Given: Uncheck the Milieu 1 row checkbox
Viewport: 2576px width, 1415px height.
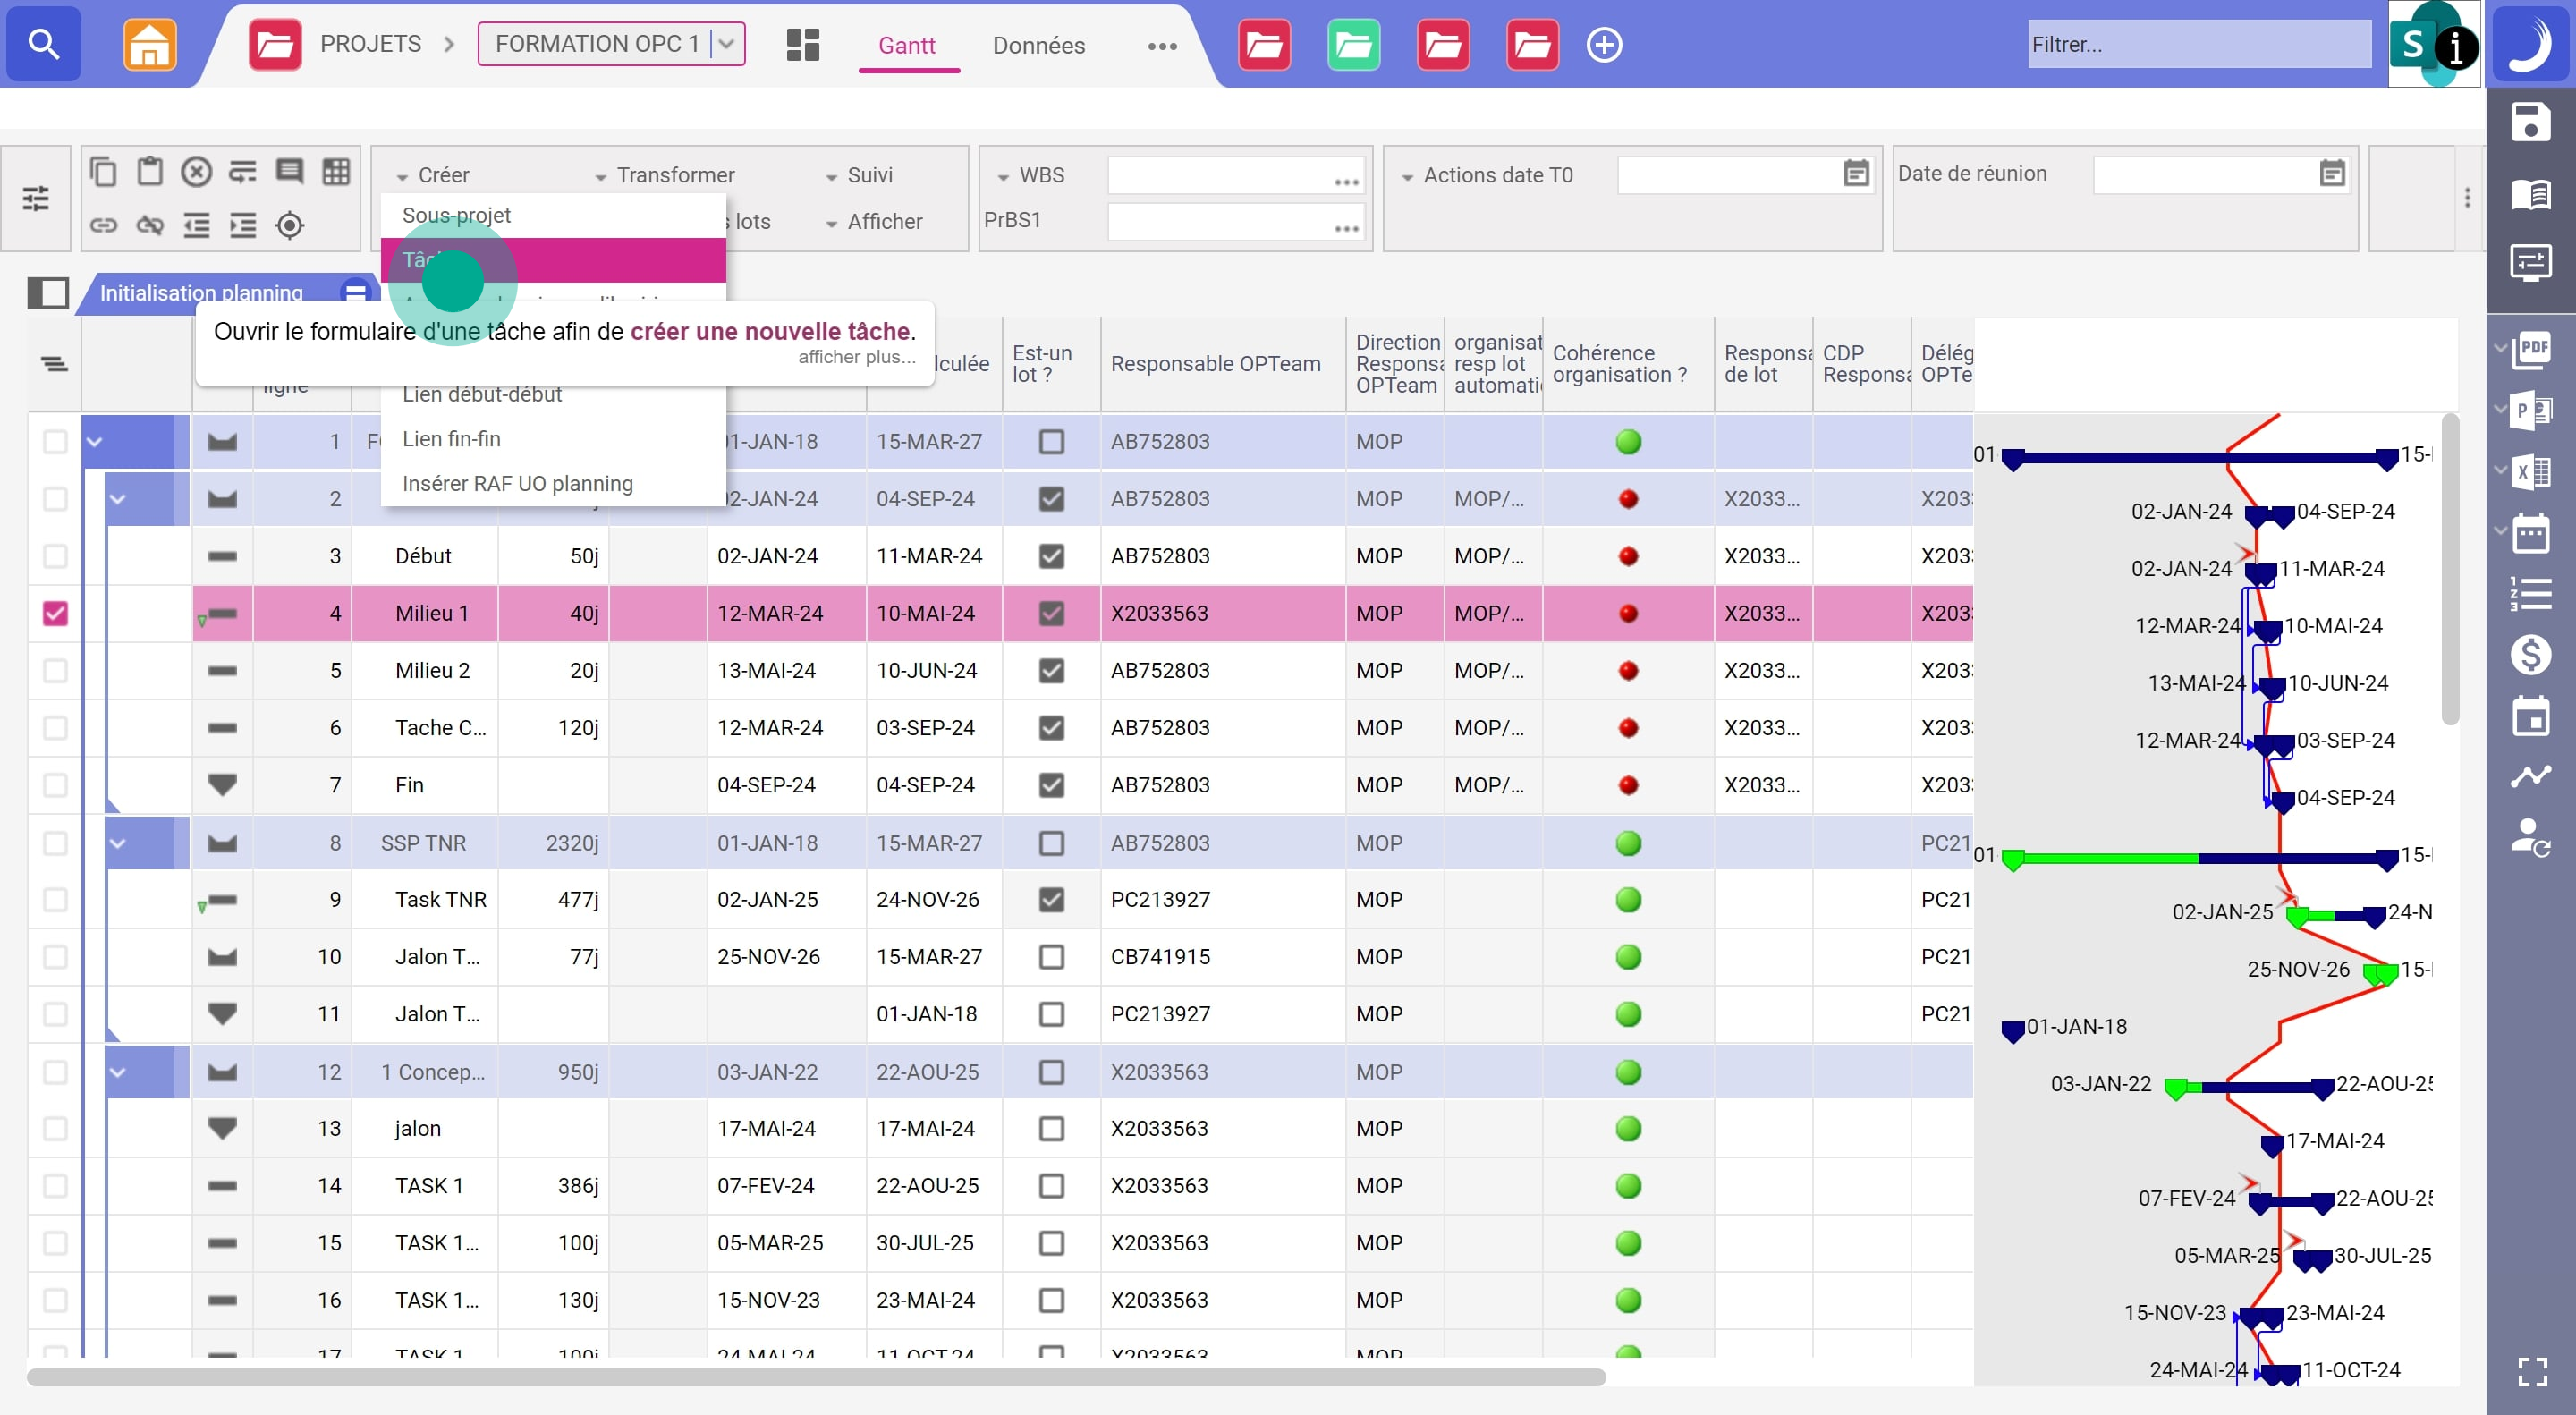Looking at the screenshot, I should point(55,613).
